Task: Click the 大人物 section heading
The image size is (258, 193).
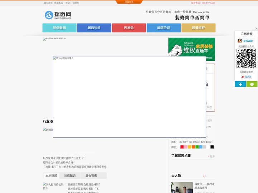Action: tap(176, 175)
